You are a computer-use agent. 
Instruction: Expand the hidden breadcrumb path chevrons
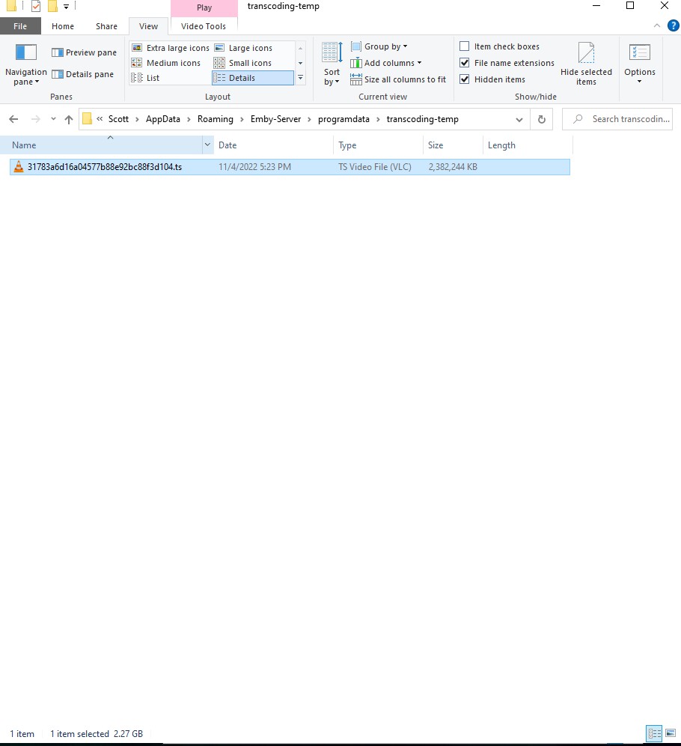100,119
